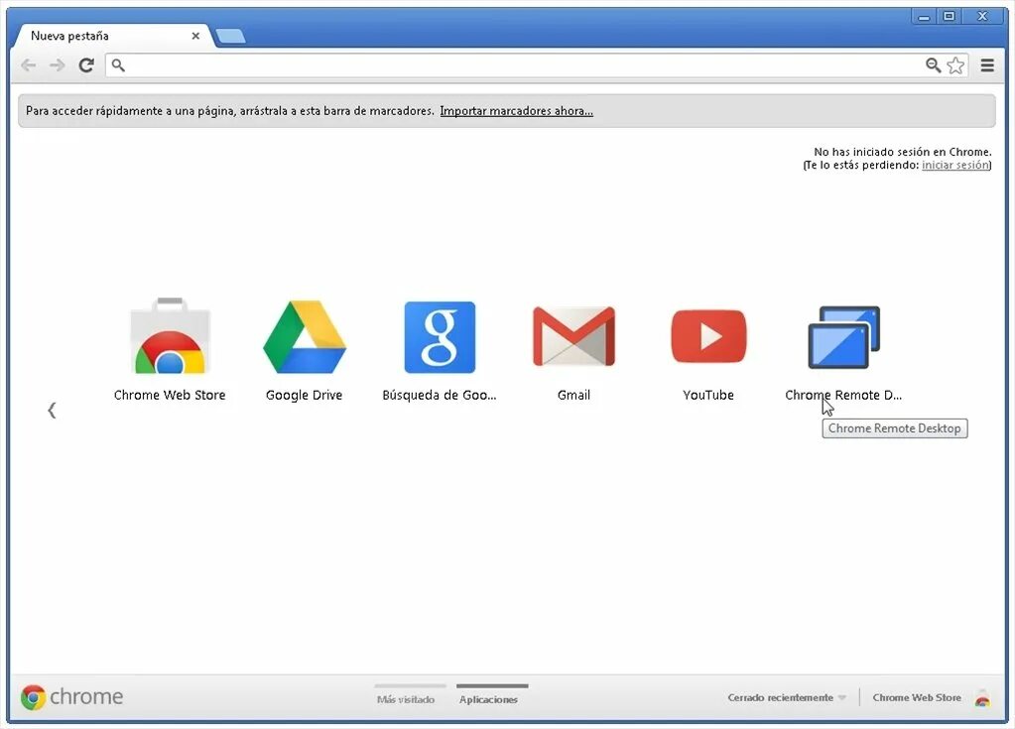Go back with the back arrow

tap(28, 65)
